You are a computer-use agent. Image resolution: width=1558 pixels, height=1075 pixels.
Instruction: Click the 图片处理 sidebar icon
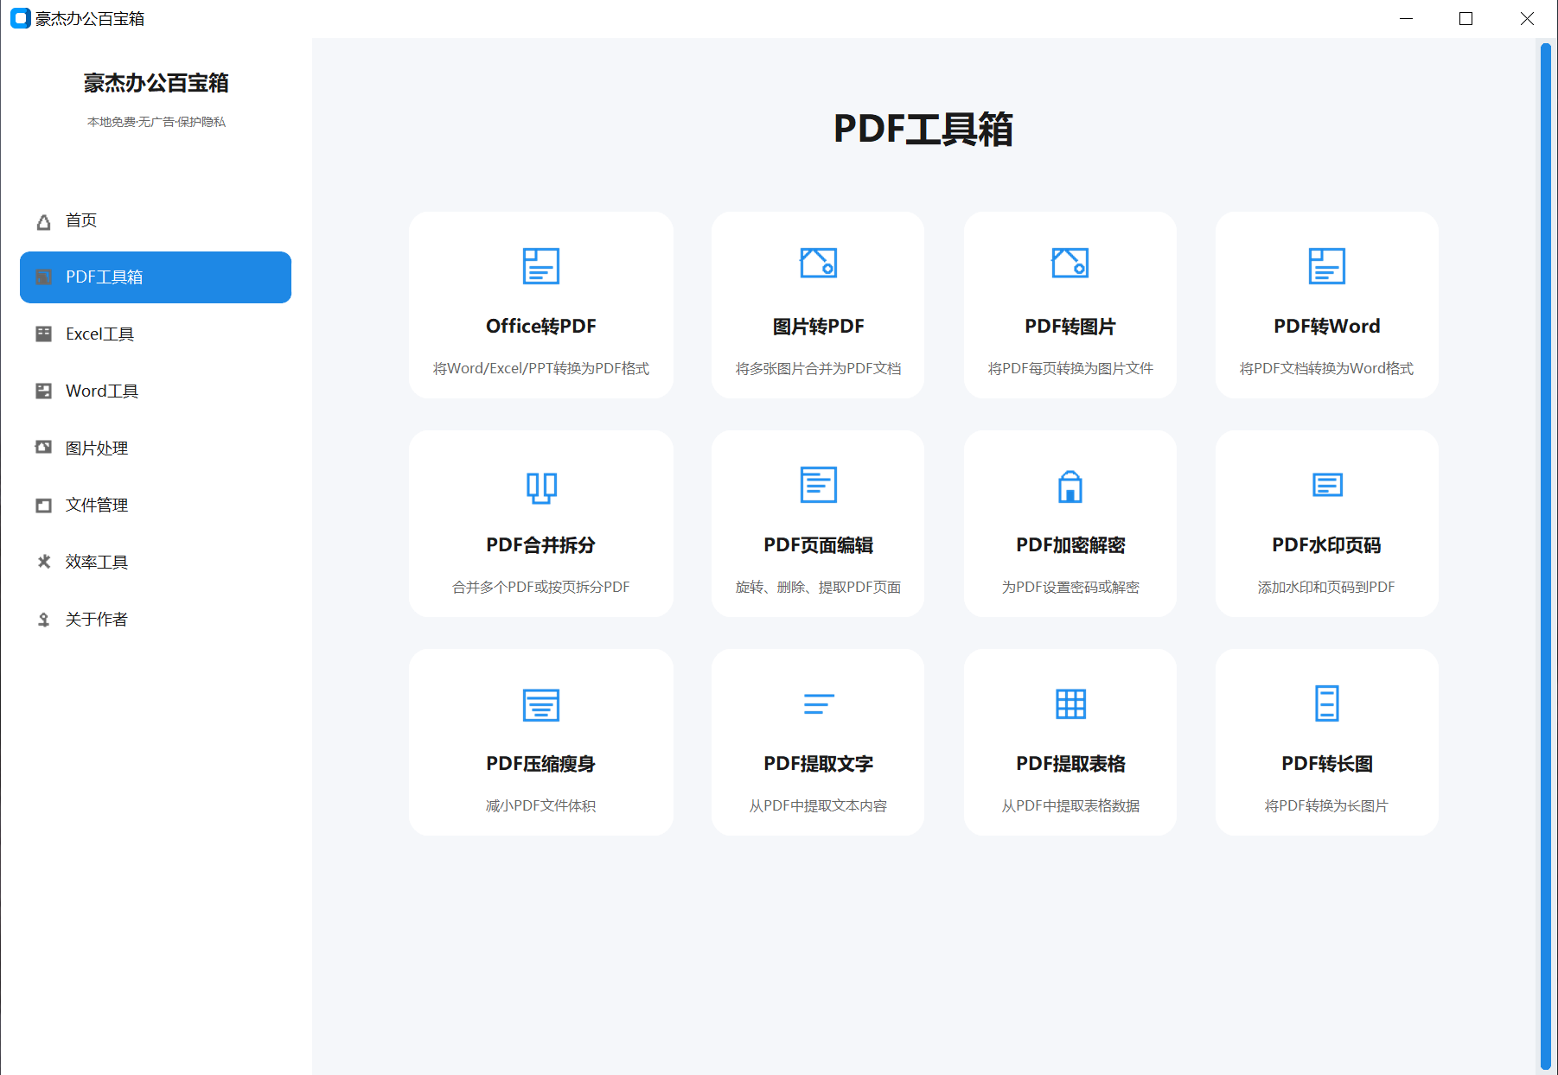[43, 447]
